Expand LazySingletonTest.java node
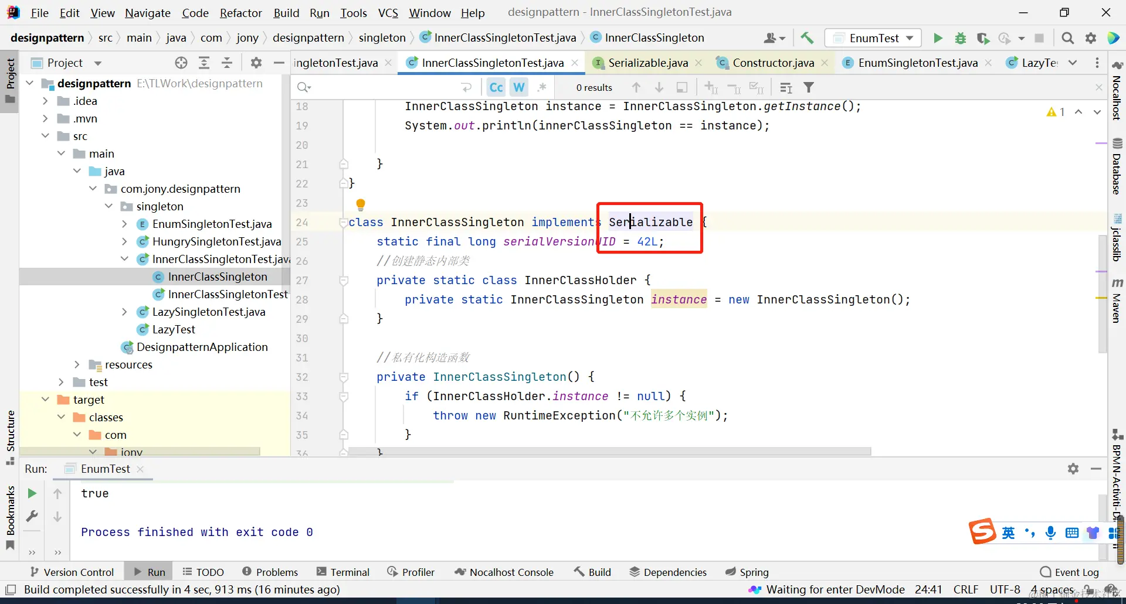 pyautogui.click(x=124, y=312)
